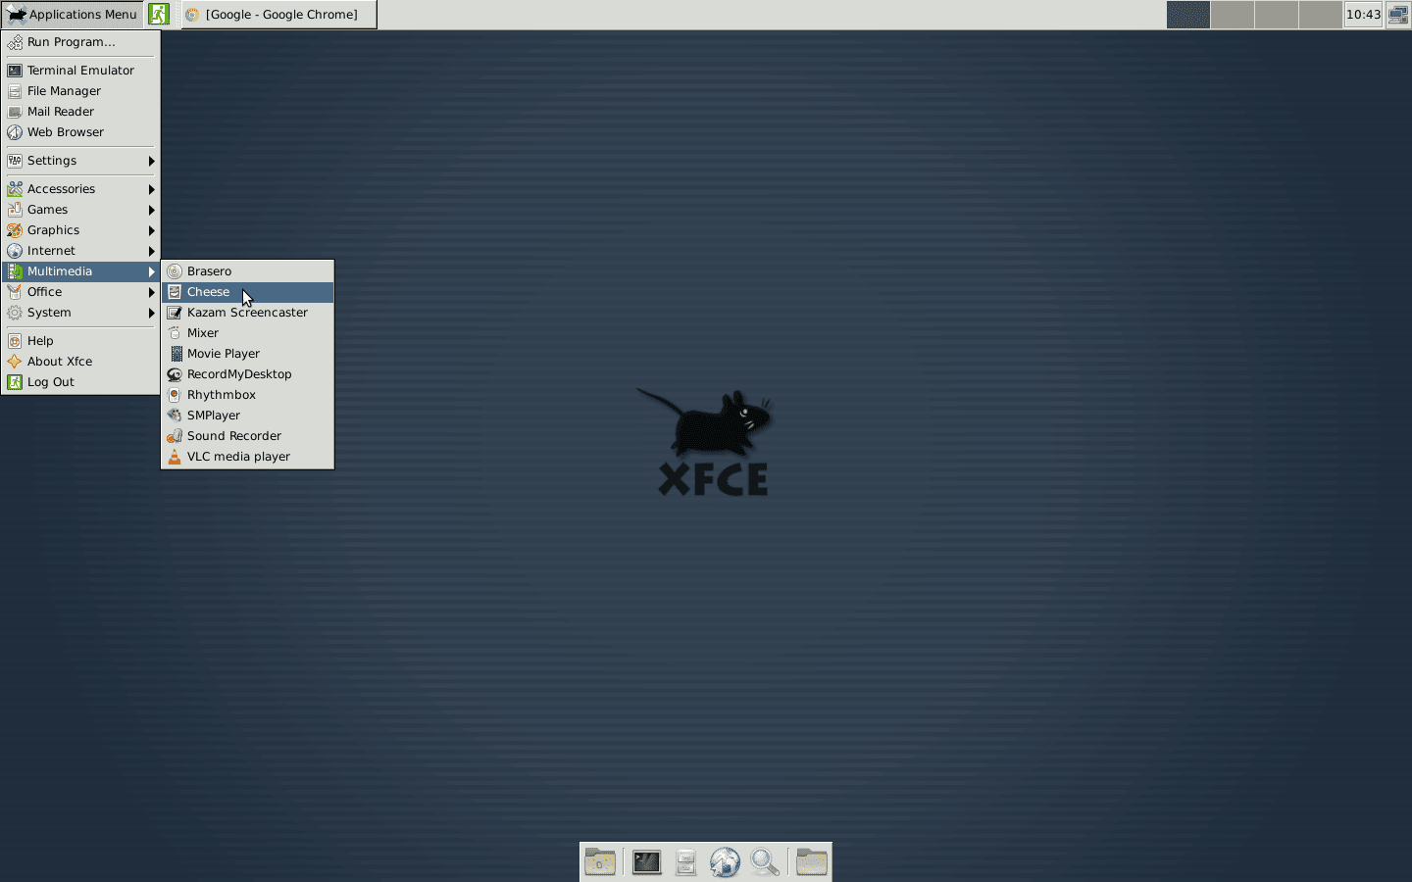
Task: Switch to the Google Chrome window in taskbar
Action: [278, 14]
